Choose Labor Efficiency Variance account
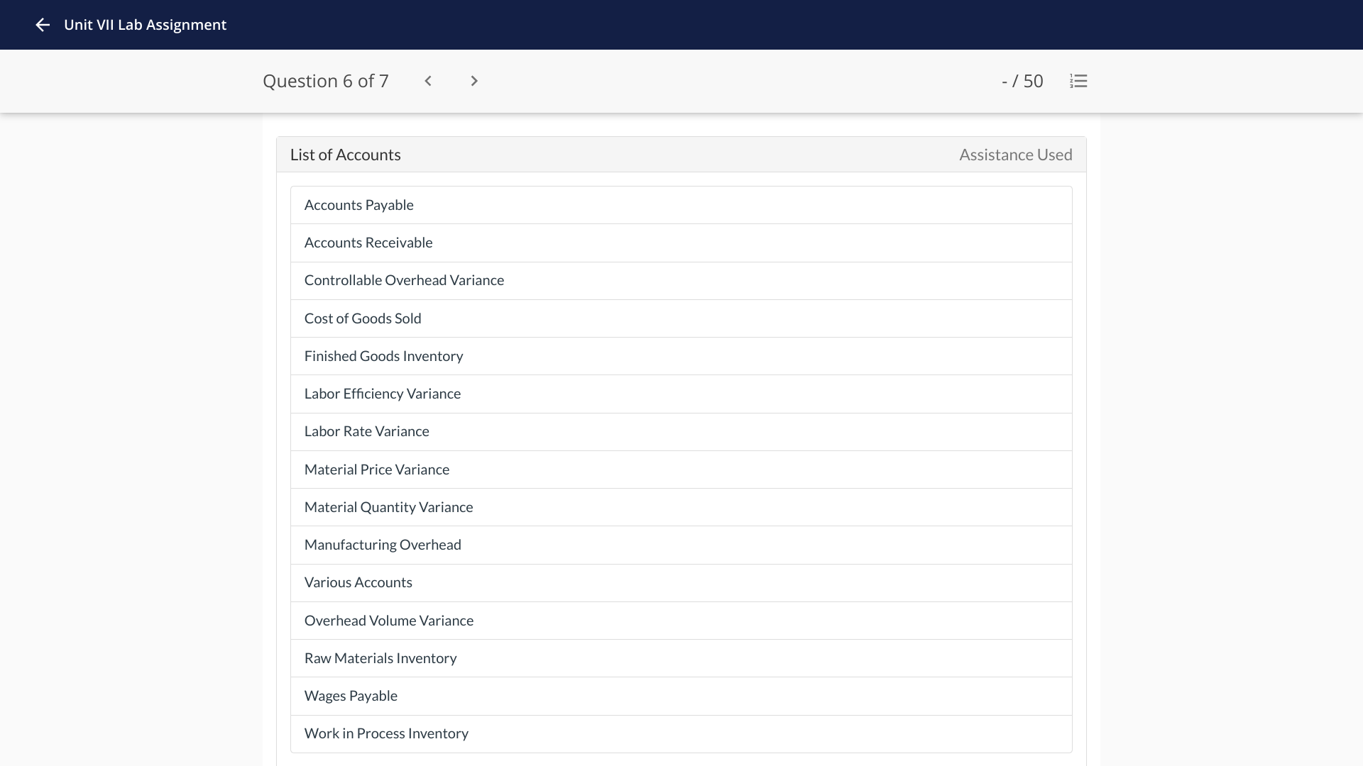The height and width of the screenshot is (766, 1363). pyautogui.click(x=382, y=394)
